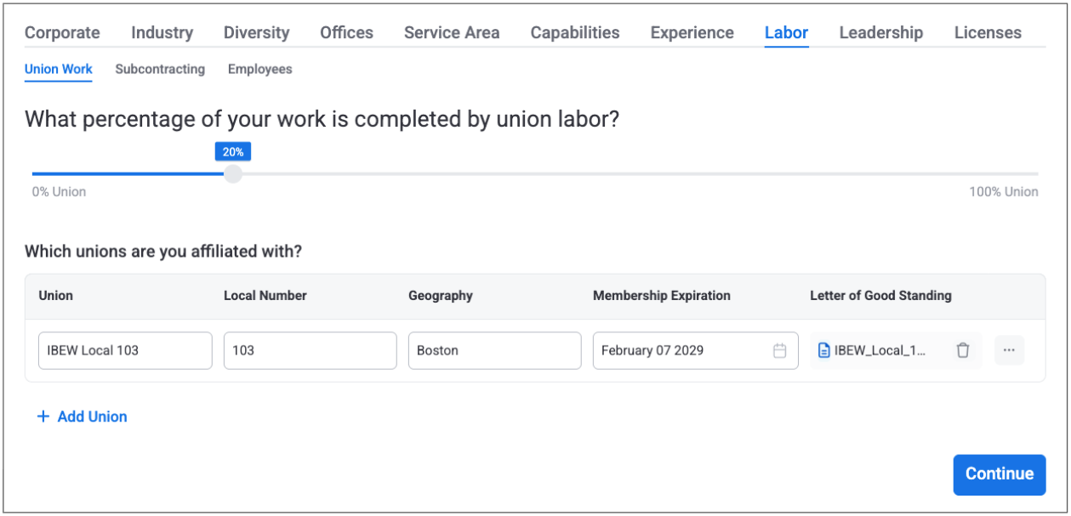The image size is (1071, 516).
Task: Open the Service Area tab
Action: 452,33
